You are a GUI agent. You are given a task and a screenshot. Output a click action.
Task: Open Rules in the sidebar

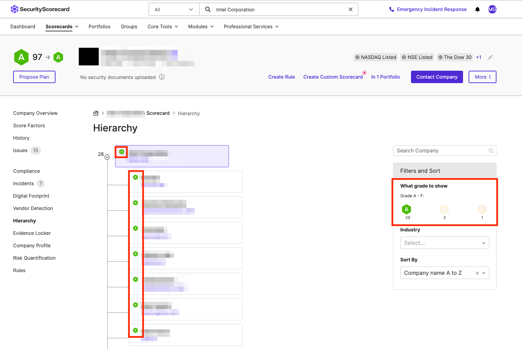coord(19,270)
